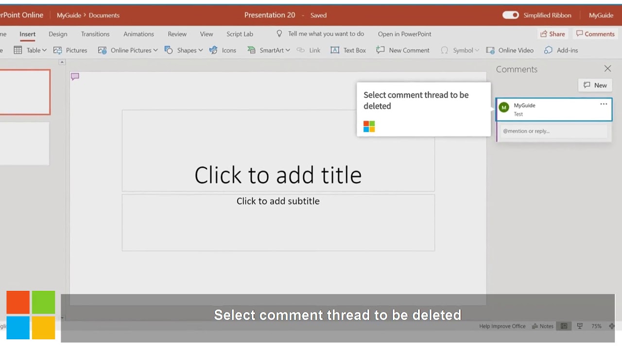Start Slide Show from the status bar

(579, 326)
